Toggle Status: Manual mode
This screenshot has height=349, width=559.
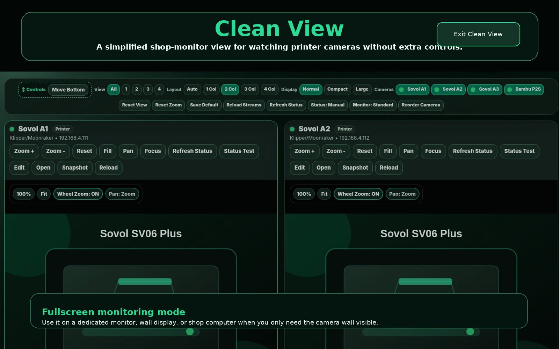tap(328, 105)
